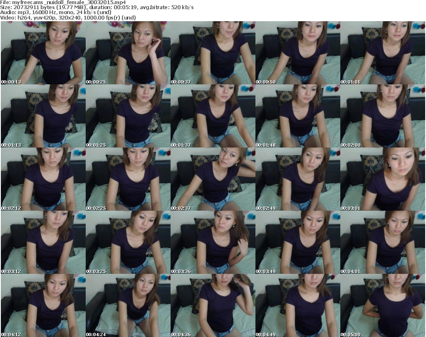
Task: Pick the 00:02:12 frame thumbnail
Action: pyautogui.click(x=43, y=180)
